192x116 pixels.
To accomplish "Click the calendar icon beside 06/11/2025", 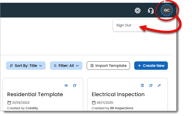I will (x=94, y=103).
